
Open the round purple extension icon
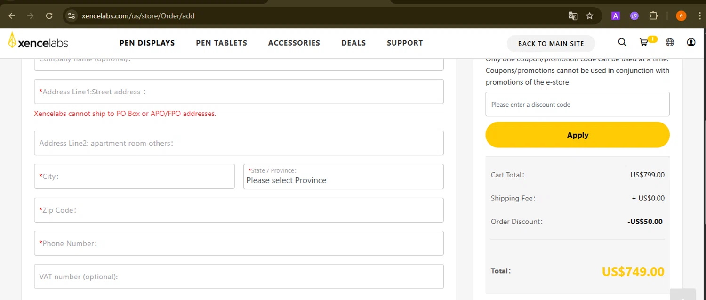pyautogui.click(x=634, y=16)
